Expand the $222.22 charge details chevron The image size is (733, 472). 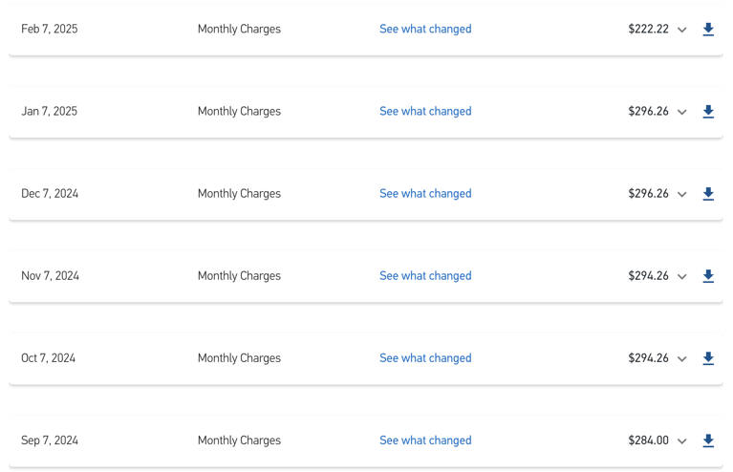pyautogui.click(x=682, y=30)
